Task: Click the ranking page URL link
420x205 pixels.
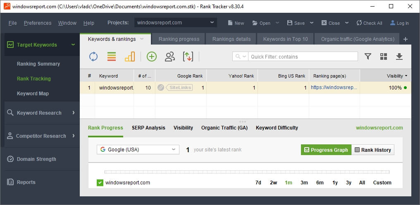Action: (334, 87)
